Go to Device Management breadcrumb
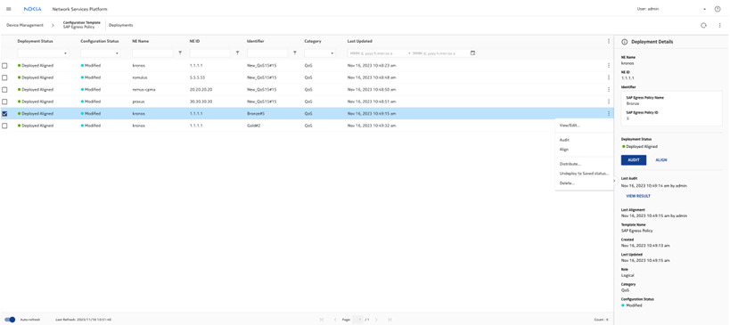This screenshot has width=730, height=325. [25, 25]
